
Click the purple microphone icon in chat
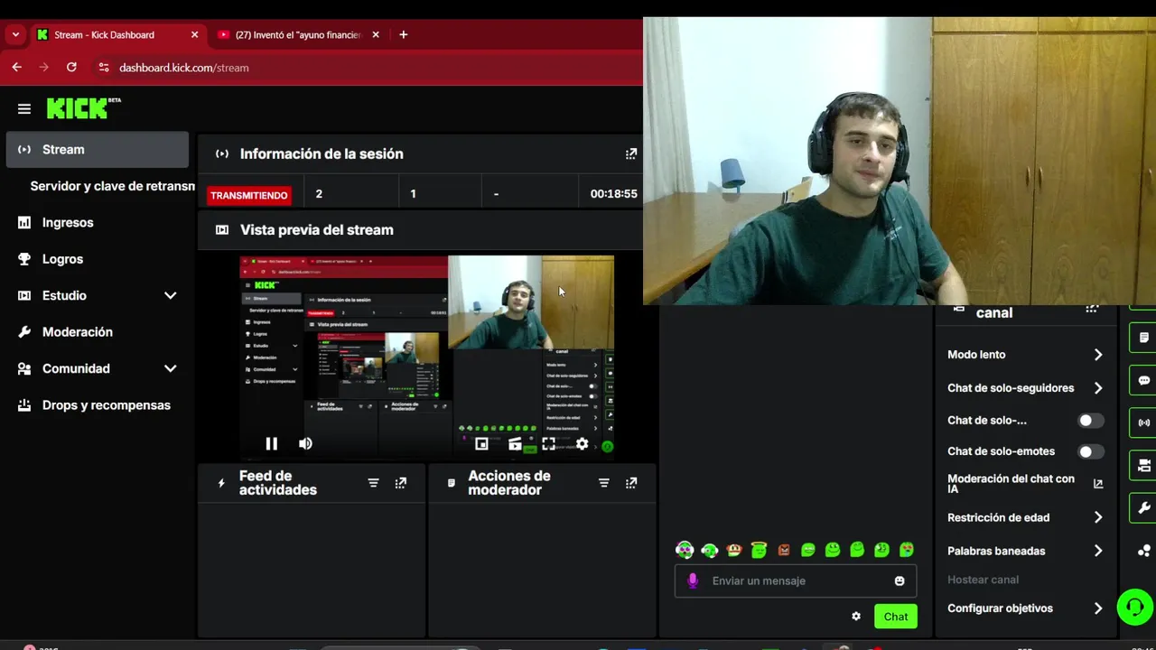click(x=693, y=580)
